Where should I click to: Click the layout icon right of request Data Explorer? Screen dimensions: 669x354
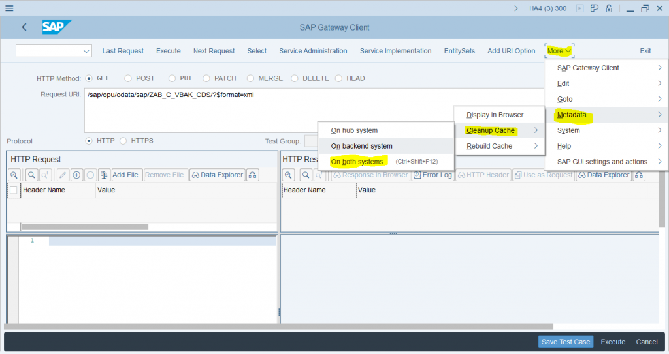pyautogui.click(x=253, y=175)
